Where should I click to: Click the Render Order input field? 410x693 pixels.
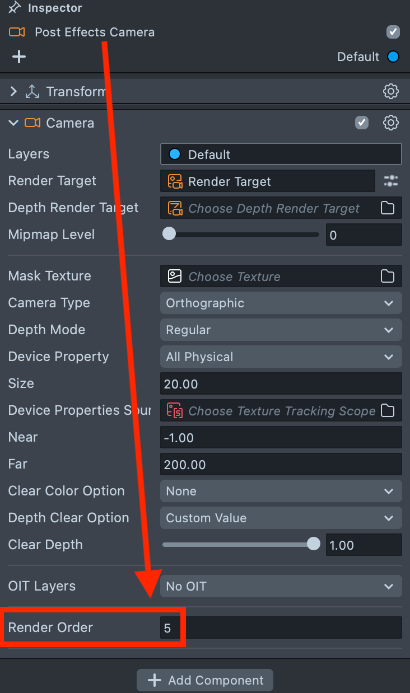pos(281,628)
